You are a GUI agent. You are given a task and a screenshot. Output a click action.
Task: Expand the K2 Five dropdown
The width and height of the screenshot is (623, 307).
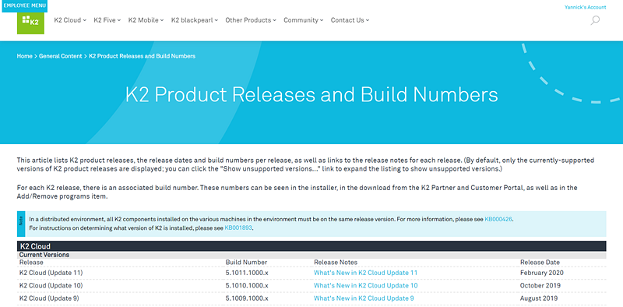pos(107,20)
